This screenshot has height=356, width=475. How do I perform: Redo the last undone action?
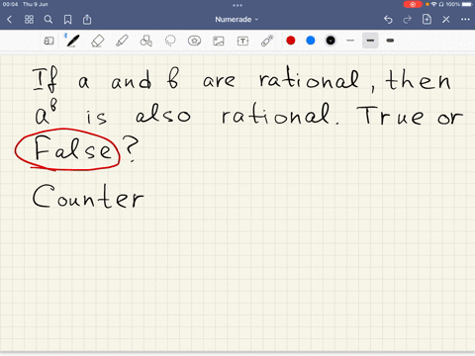click(x=408, y=20)
